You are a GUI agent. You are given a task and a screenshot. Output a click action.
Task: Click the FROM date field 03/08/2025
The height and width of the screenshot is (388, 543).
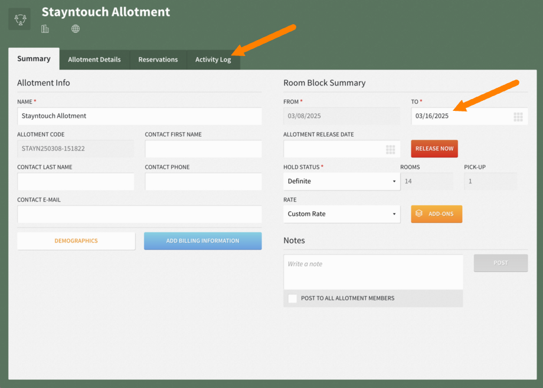click(342, 116)
